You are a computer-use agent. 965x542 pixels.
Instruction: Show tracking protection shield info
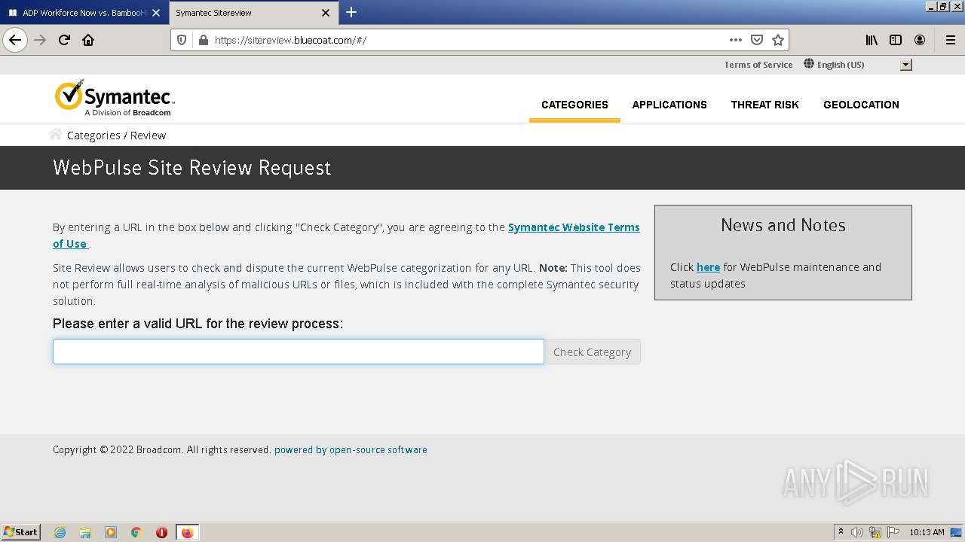182,40
